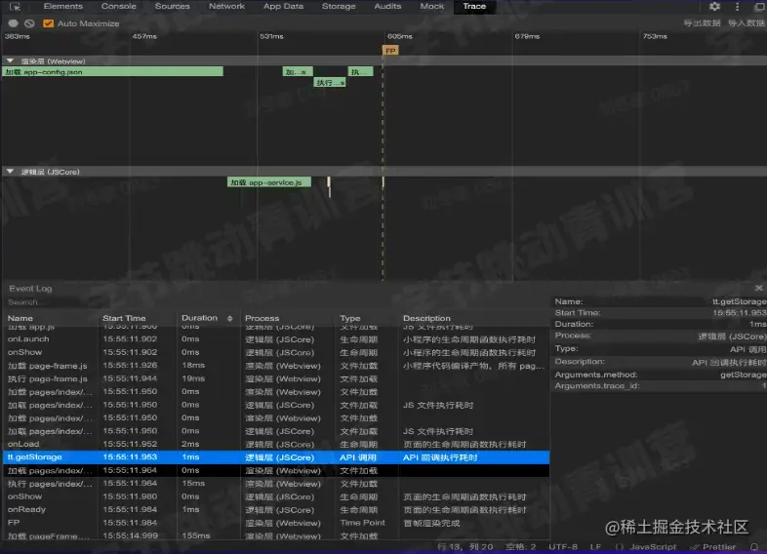Select the 加载 pageFrame event row
767x554 pixels.
[x=276, y=535]
